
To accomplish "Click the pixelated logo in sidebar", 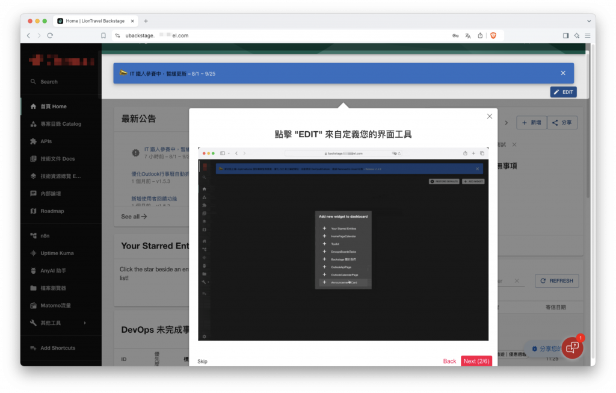I will [x=62, y=61].
